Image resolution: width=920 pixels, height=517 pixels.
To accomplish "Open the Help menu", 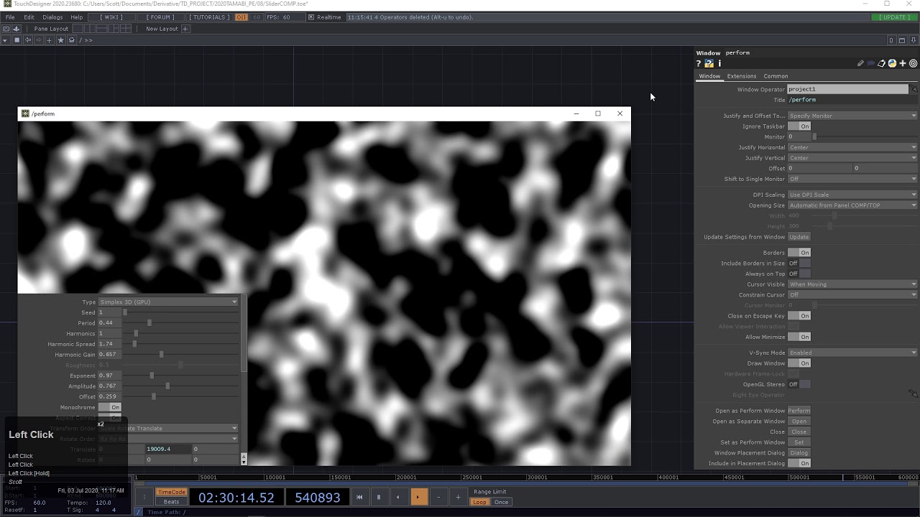I will point(77,17).
